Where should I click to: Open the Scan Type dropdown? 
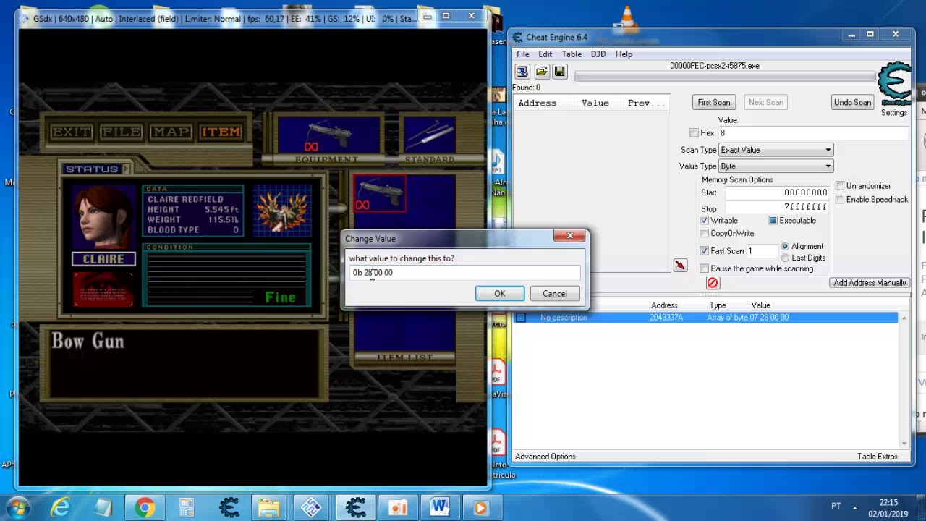[776, 150]
